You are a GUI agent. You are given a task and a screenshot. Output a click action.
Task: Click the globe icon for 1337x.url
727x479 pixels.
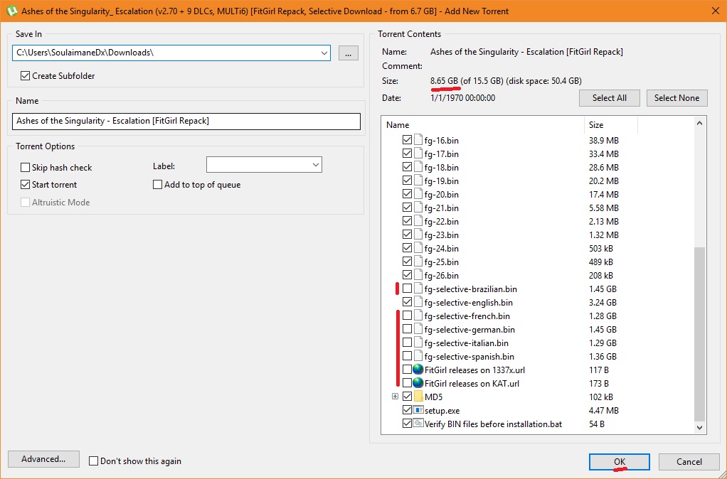pos(418,370)
